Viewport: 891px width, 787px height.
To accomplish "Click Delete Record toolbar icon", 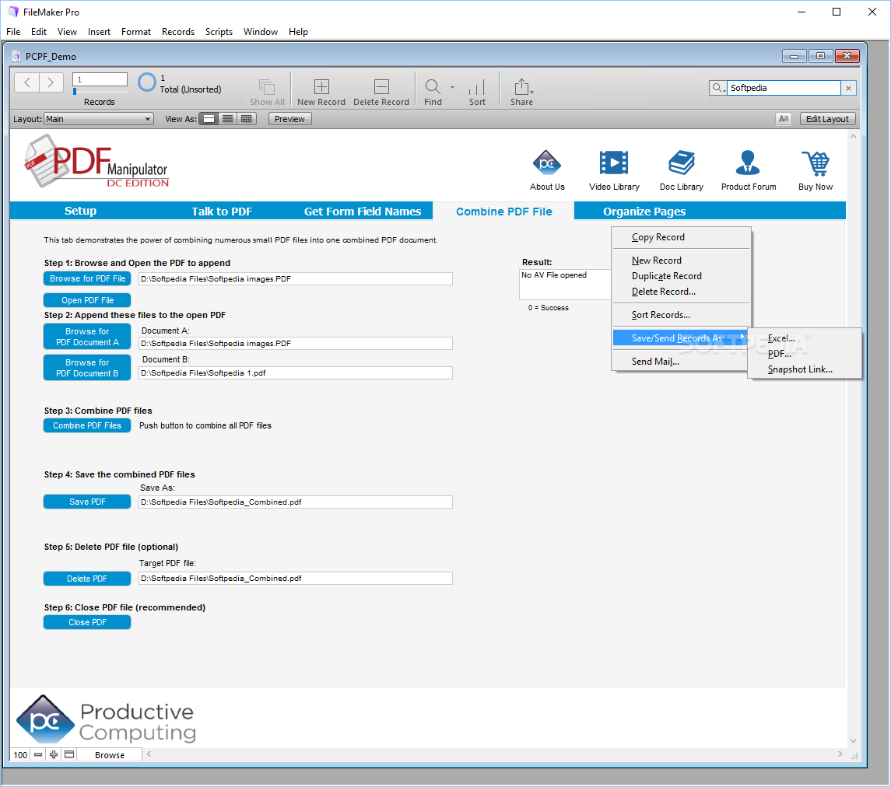I will point(381,86).
